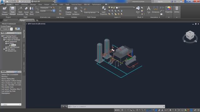Switch to the Output ribbon tab

pos(47,4)
